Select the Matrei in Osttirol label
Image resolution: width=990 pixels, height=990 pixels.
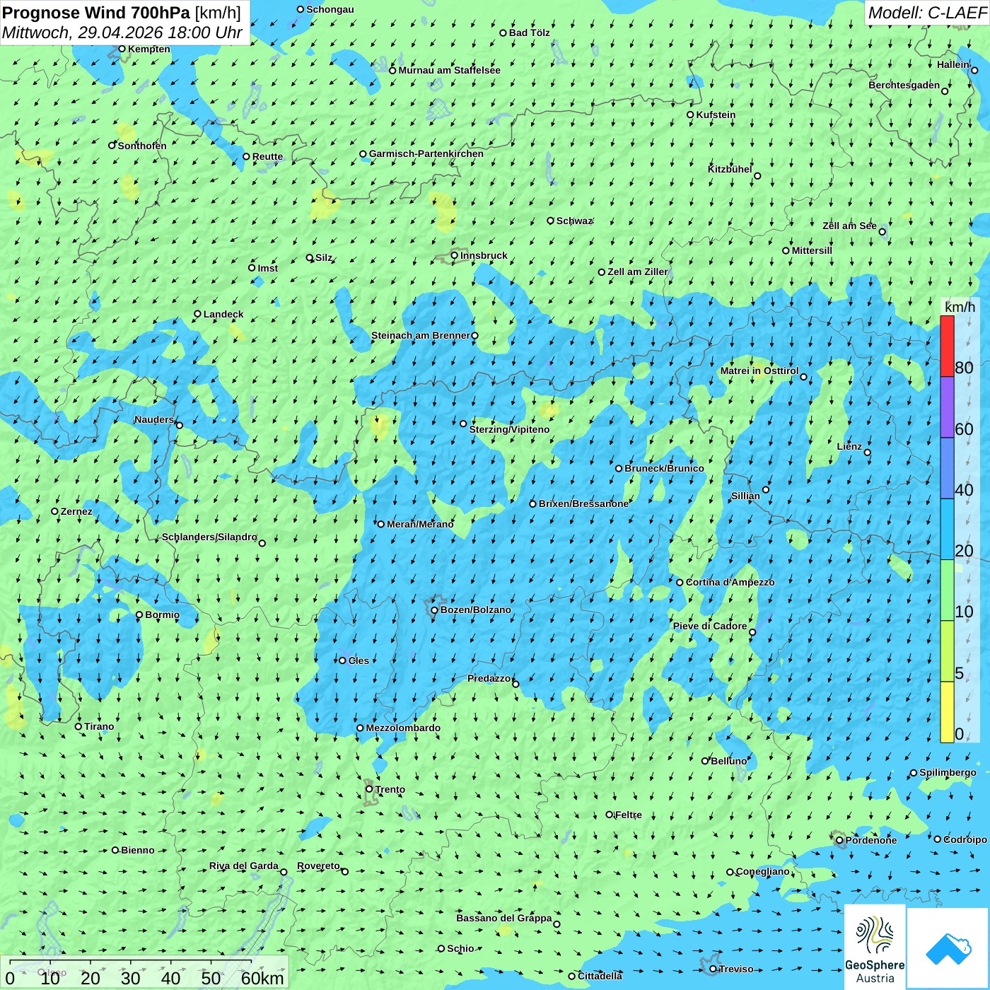[759, 371]
